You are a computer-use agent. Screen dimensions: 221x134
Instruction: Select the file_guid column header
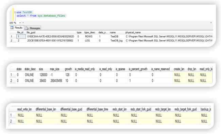tap(31, 33)
